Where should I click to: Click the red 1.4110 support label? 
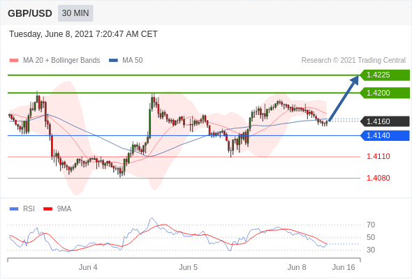click(x=378, y=157)
